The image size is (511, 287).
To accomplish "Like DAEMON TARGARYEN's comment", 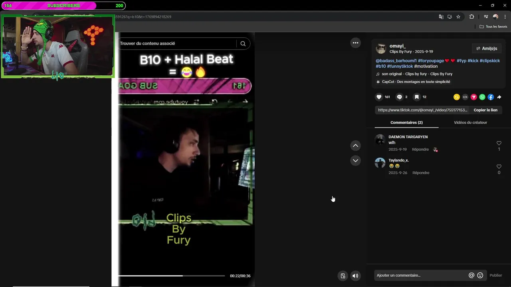I will [x=499, y=143].
